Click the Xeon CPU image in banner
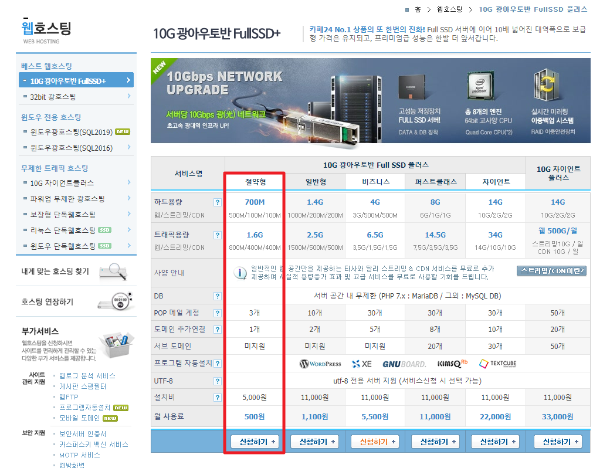 (480, 86)
